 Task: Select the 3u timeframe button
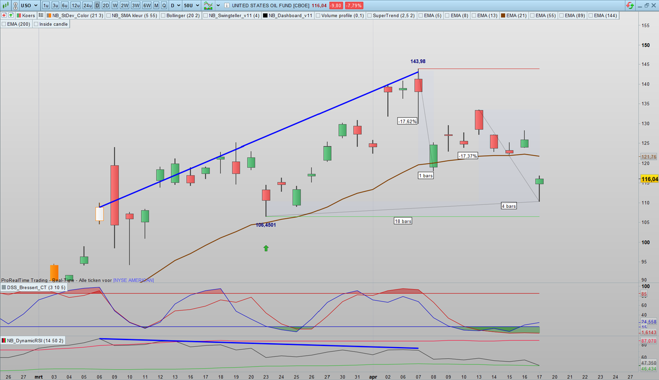[x=55, y=5]
